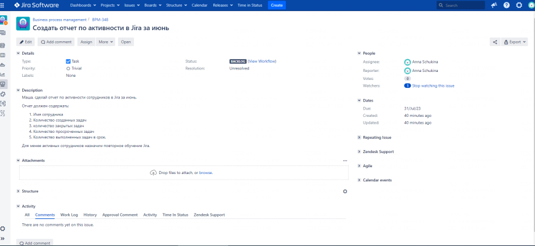Switch to the Work Log tab
The image size is (535, 246).
[69, 215]
